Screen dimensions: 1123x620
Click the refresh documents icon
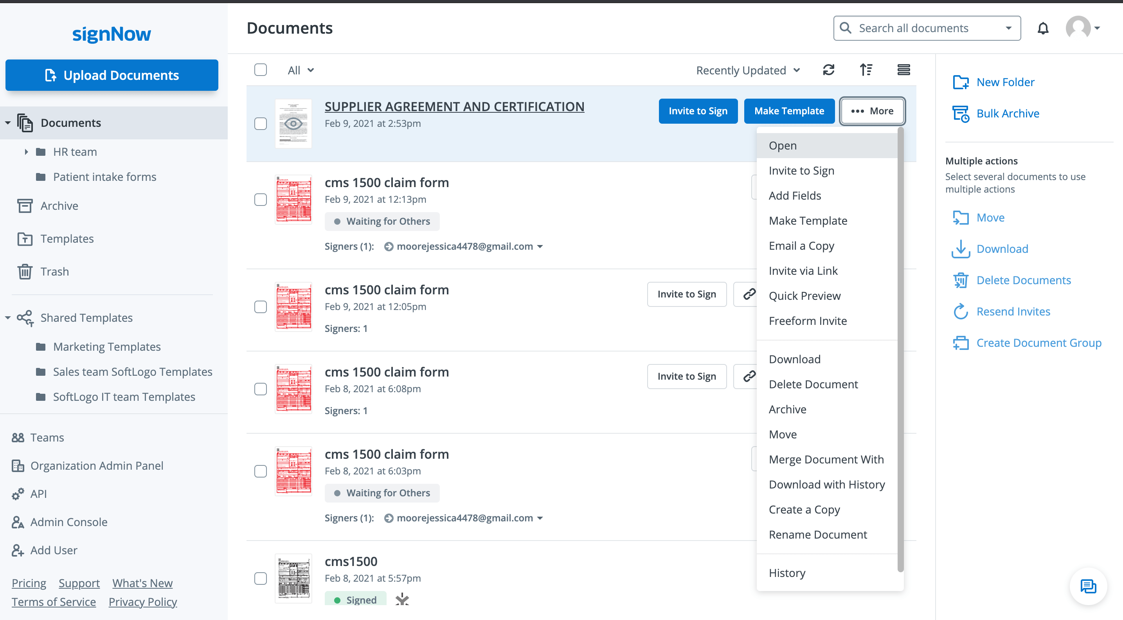[x=828, y=70]
